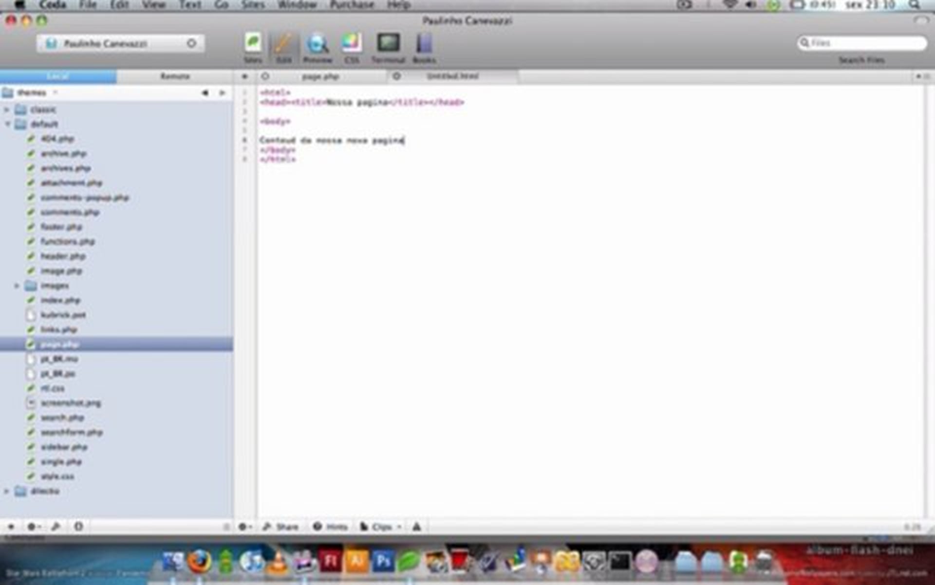Open searchform.php in the file list
This screenshot has height=585, width=935.
pyautogui.click(x=71, y=432)
